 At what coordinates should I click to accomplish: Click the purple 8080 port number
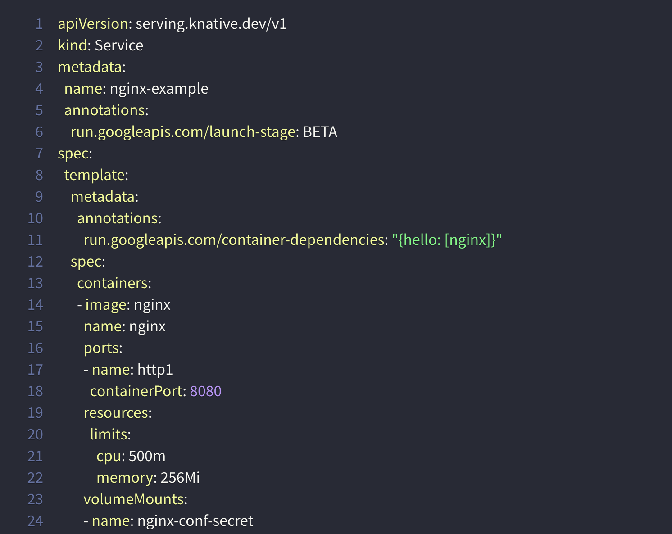[x=205, y=391]
